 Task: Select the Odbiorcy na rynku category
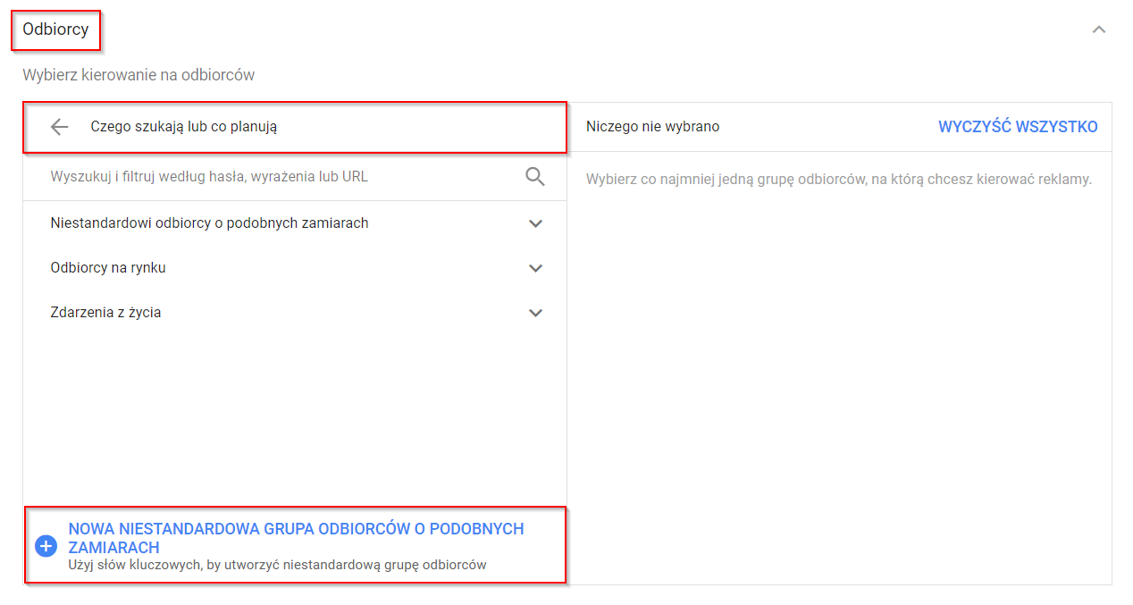pos(108,268)
